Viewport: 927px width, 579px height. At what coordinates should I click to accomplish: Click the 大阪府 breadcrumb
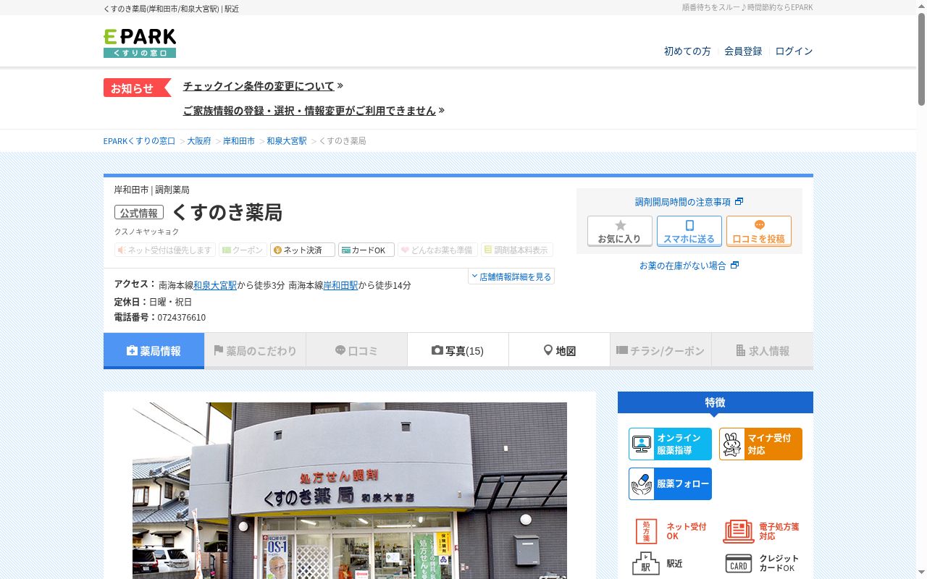pos(199,141)
